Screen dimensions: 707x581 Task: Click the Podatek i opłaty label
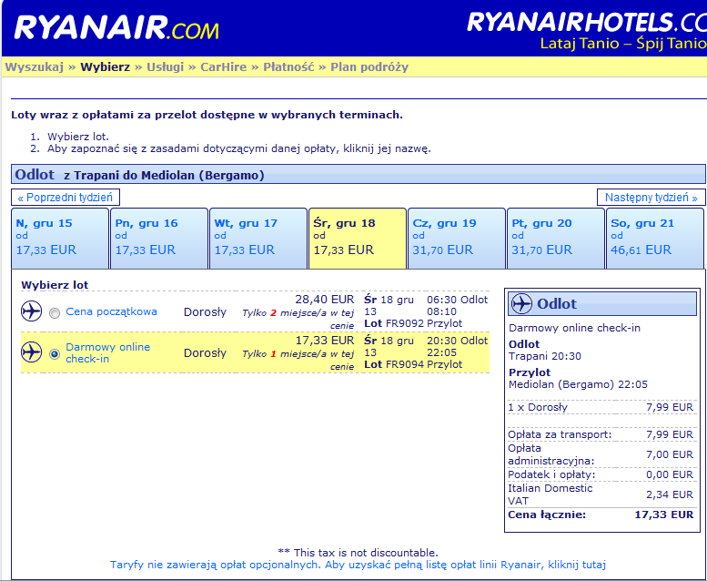coord(551,474)
